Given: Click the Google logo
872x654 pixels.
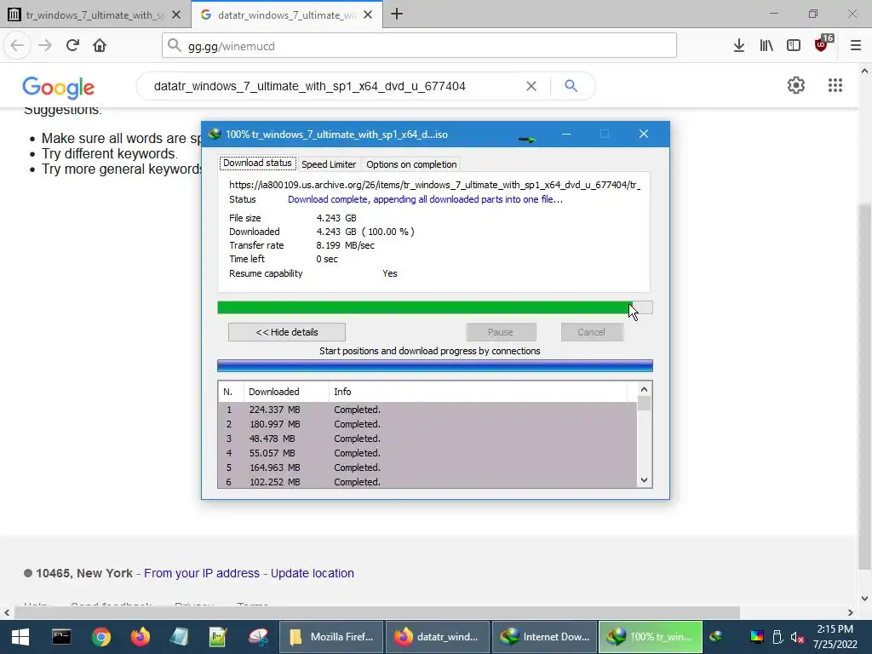Looking at the screenshot, I should click(59, 88).
